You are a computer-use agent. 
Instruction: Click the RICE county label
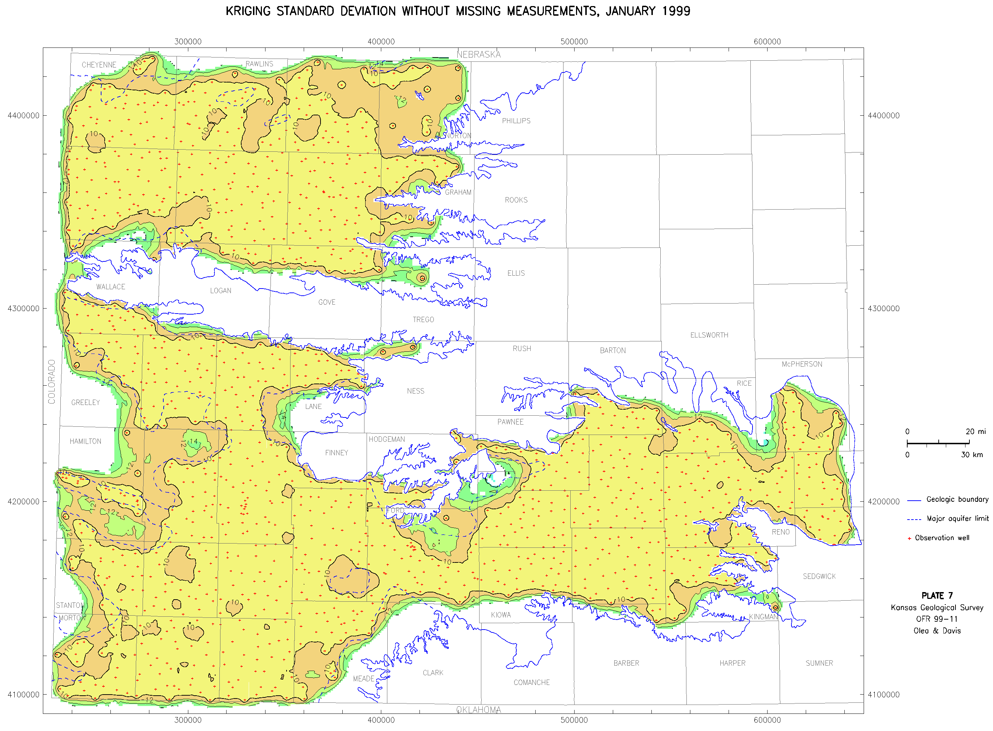744,383
